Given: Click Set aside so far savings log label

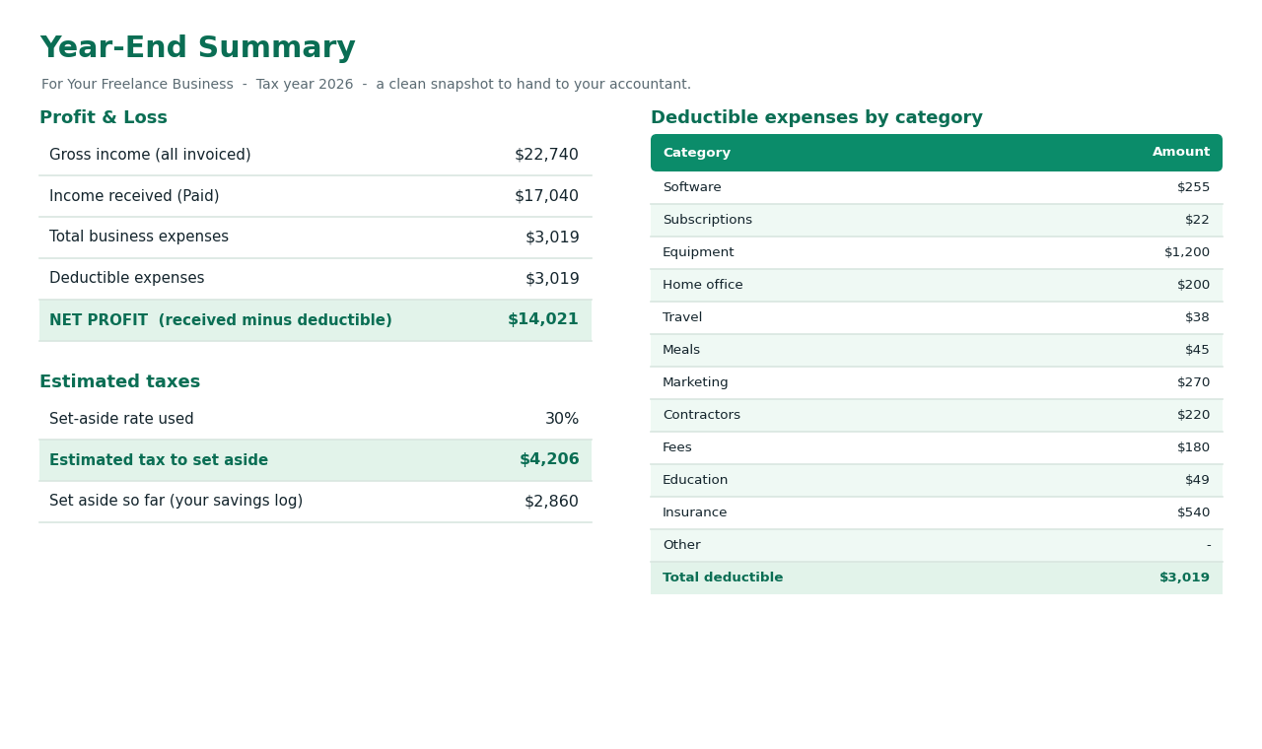Looking at the screenshot, I should point(175,502).
